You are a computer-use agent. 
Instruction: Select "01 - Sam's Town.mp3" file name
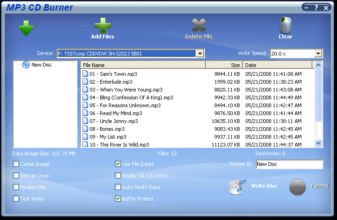tap(113, 74)
